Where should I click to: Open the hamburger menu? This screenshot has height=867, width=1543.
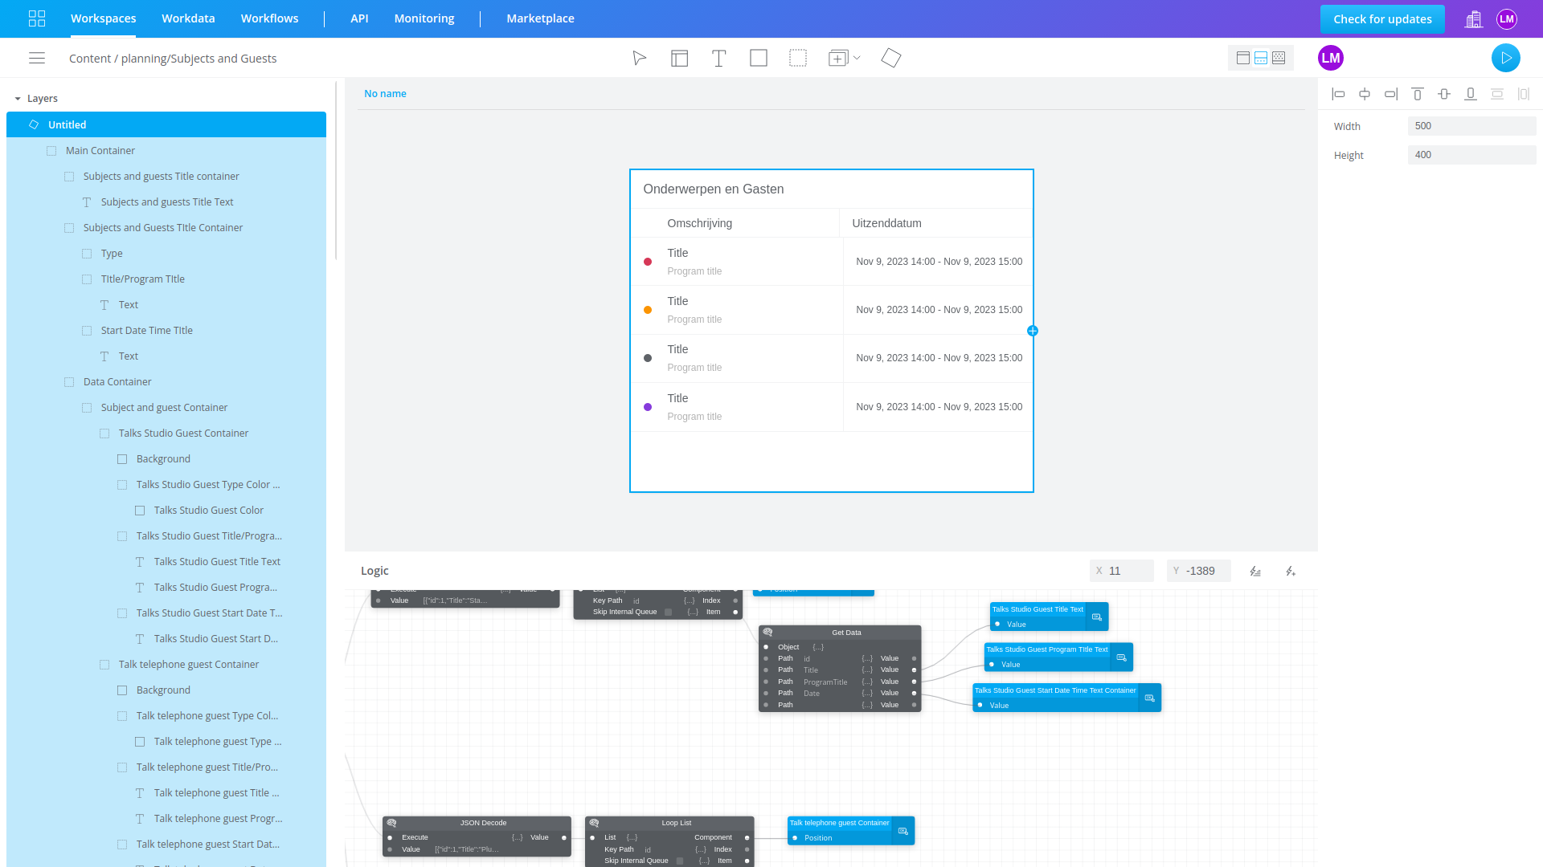[37, 58]
